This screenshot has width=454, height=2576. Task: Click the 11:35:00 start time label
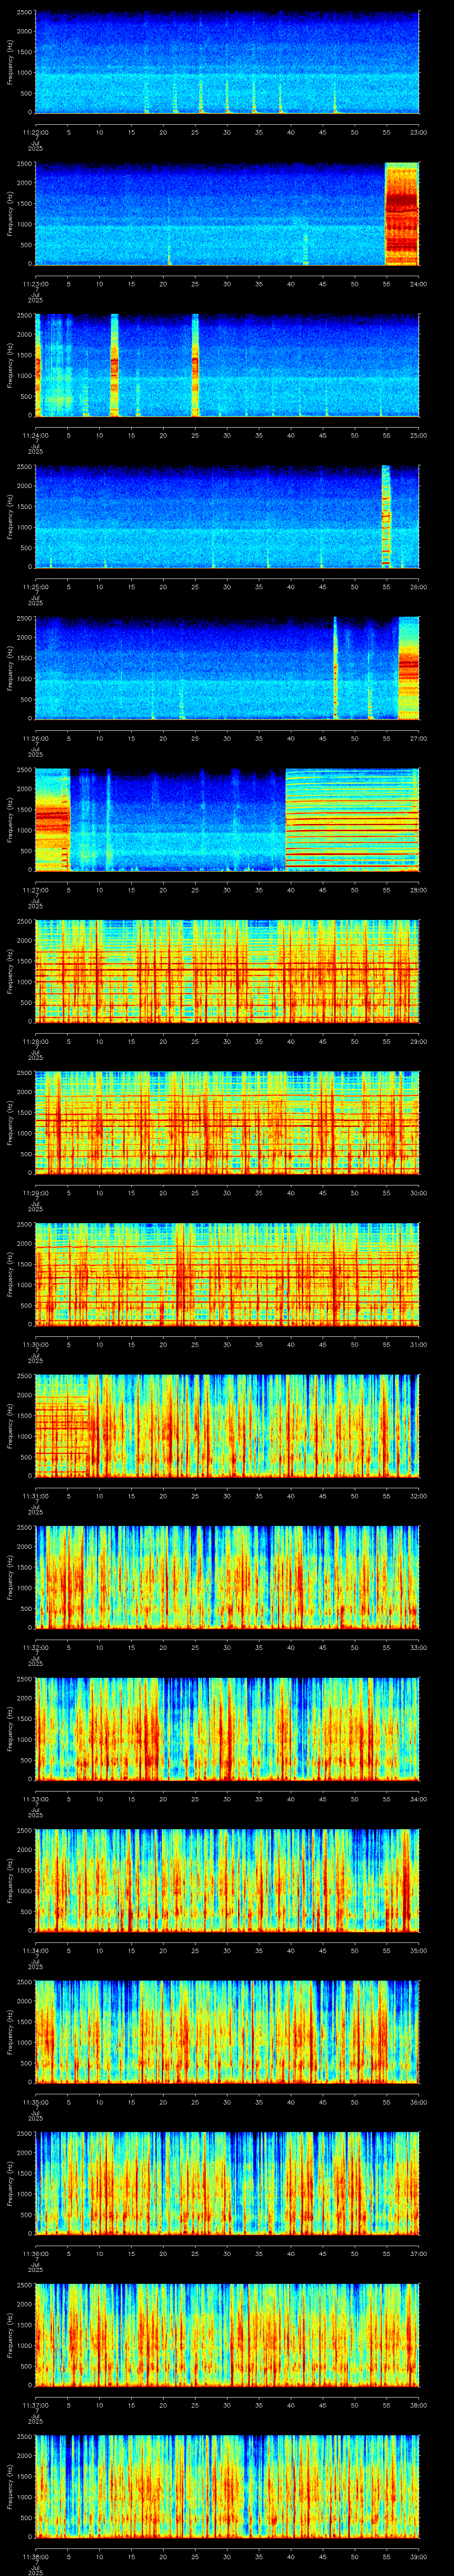pyautogui.click(x=35, y=2102)
